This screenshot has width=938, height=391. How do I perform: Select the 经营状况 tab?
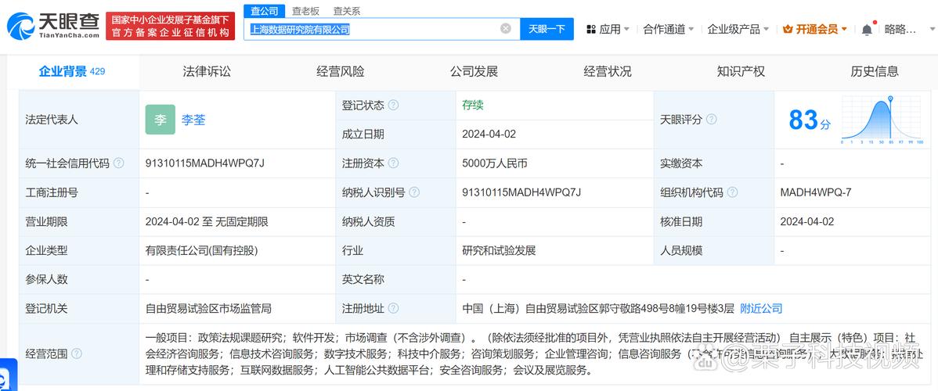(607, 72)
